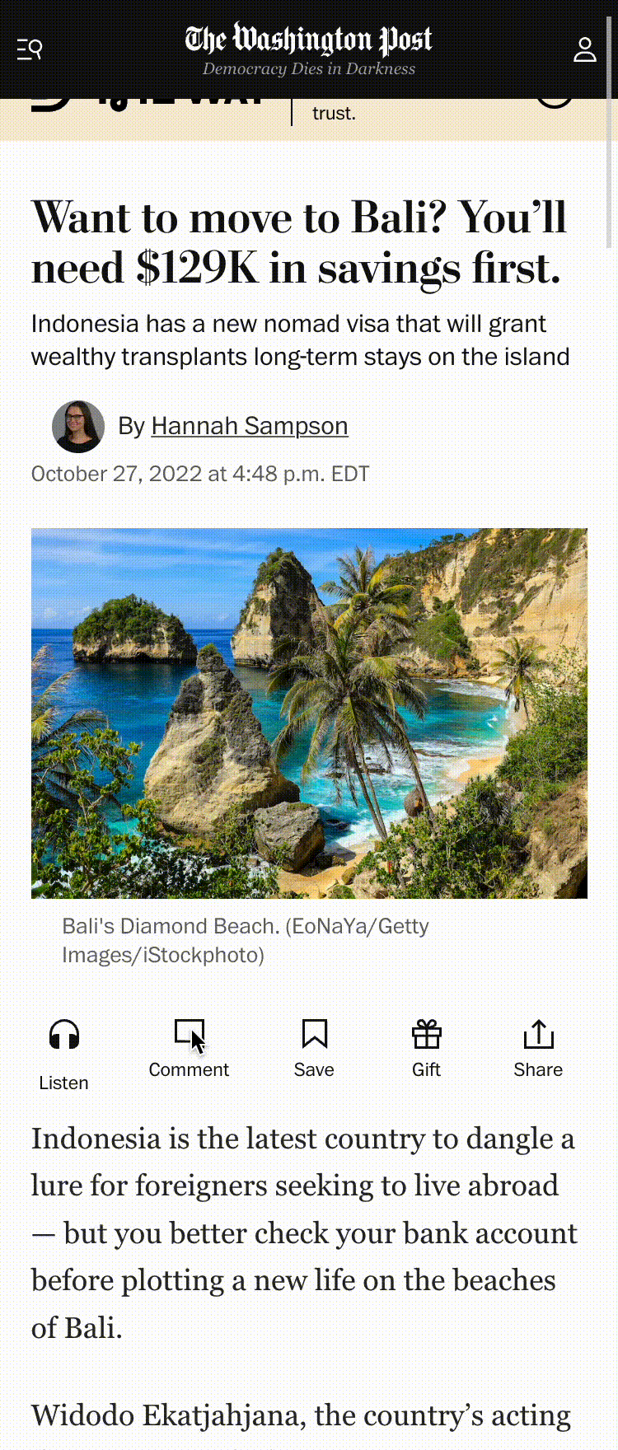Screen dimensions: 618x1450
Task: Open the Share arrow icon
Action: (538, 1033)
